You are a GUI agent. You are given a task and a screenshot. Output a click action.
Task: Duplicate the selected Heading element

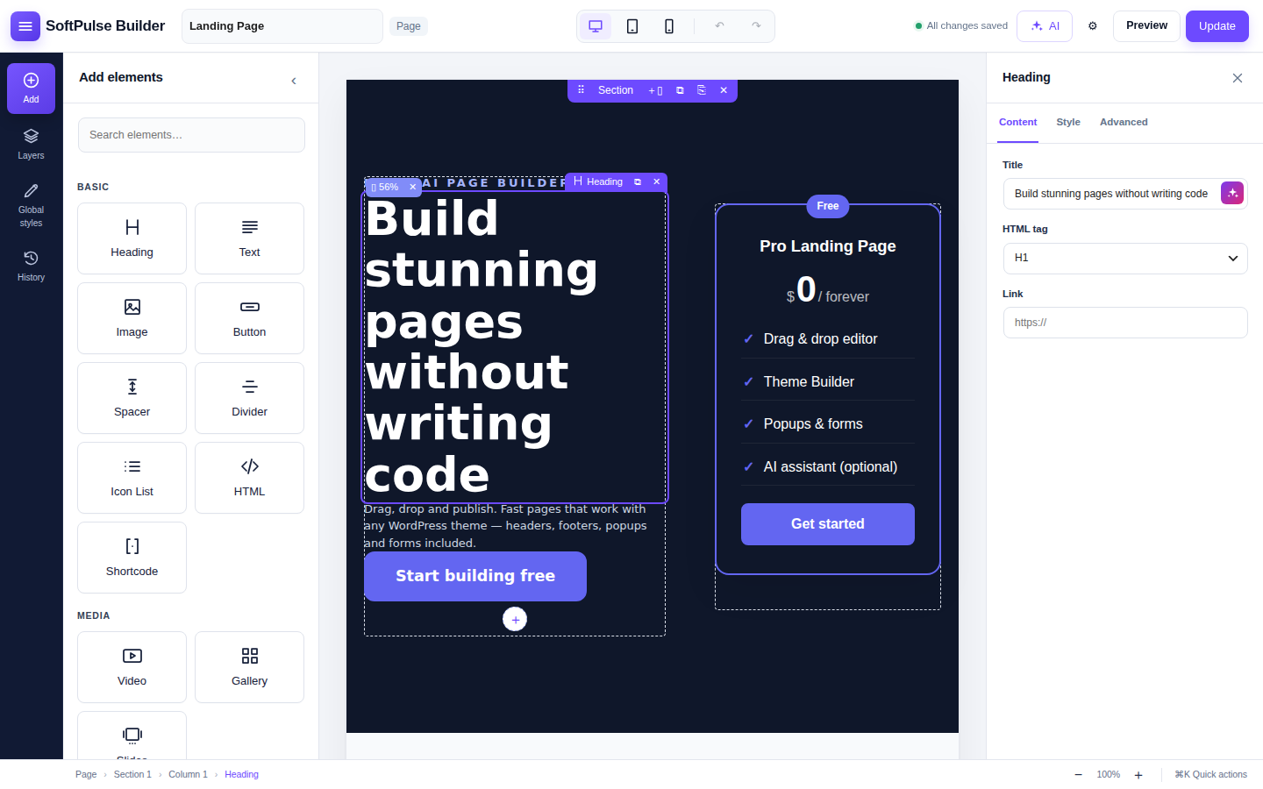pyautogui.click(x=638, y=182)
